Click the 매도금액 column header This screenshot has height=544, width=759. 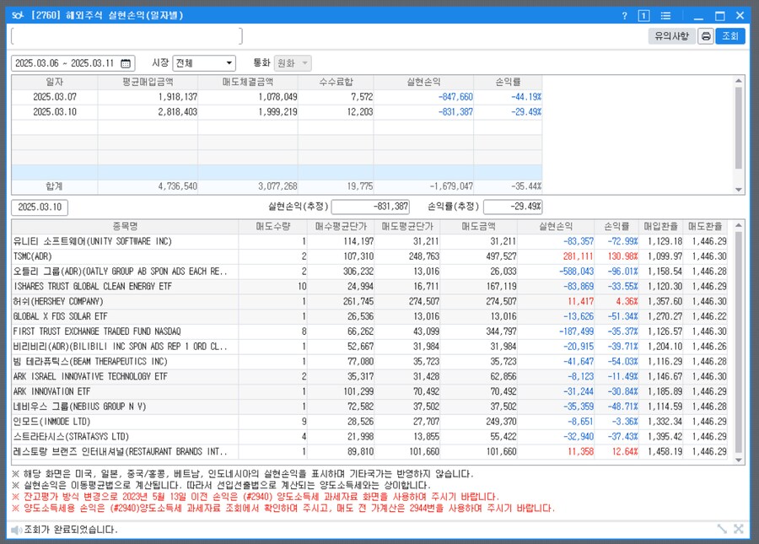479,227
